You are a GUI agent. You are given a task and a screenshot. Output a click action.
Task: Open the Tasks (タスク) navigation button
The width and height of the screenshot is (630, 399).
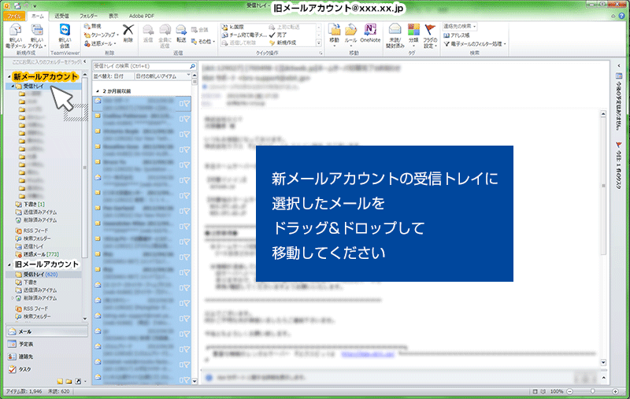point(46,369)
